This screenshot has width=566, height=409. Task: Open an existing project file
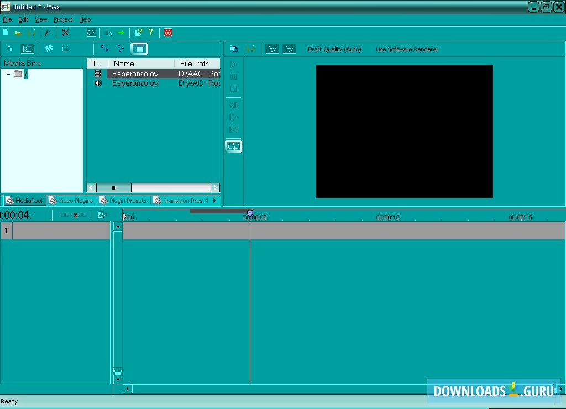[x=18, y=32]
